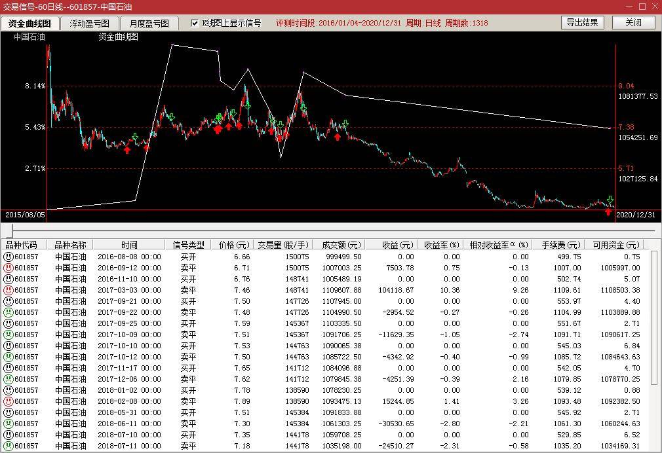662x453 pixels.
Task: Click the green sell arrow at chart's far right
Action: click(x=610, y=200)
